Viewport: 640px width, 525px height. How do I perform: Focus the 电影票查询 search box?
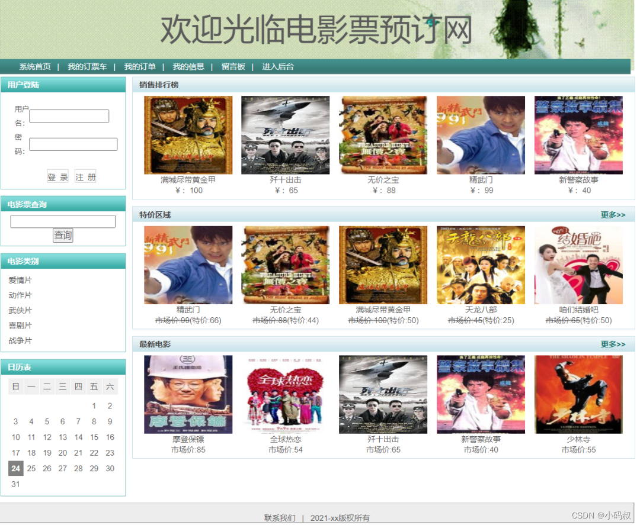click(x=63, y=221)
